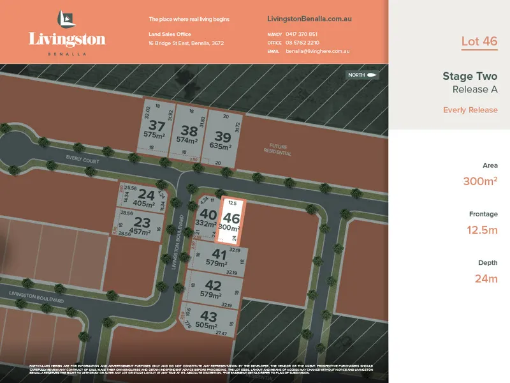
Task: Select Lot 43 on the plan
Action: coord(208,319)
